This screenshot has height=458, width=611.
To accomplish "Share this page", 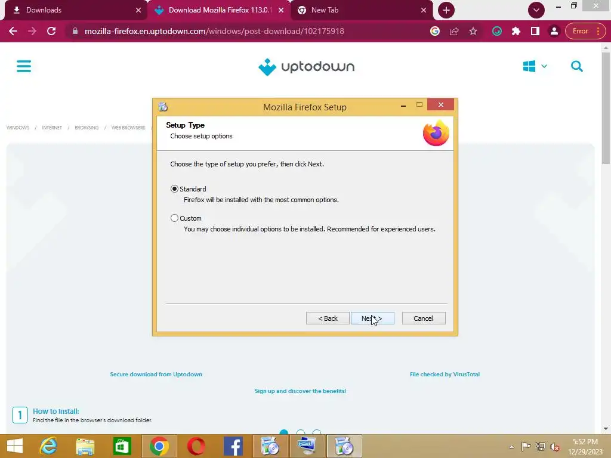I will pos(454,31).
